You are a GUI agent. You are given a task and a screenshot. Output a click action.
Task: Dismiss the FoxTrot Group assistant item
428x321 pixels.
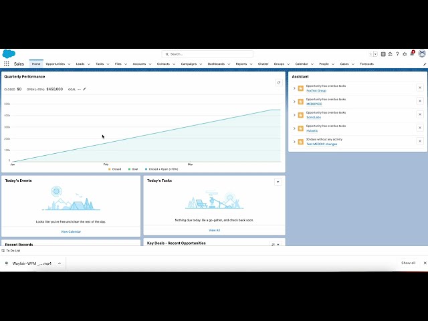point(420,88)
